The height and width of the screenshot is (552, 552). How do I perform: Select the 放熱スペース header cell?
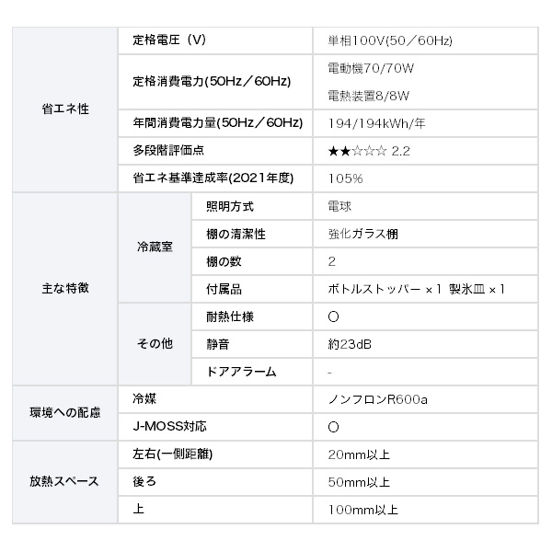point(65,481)
